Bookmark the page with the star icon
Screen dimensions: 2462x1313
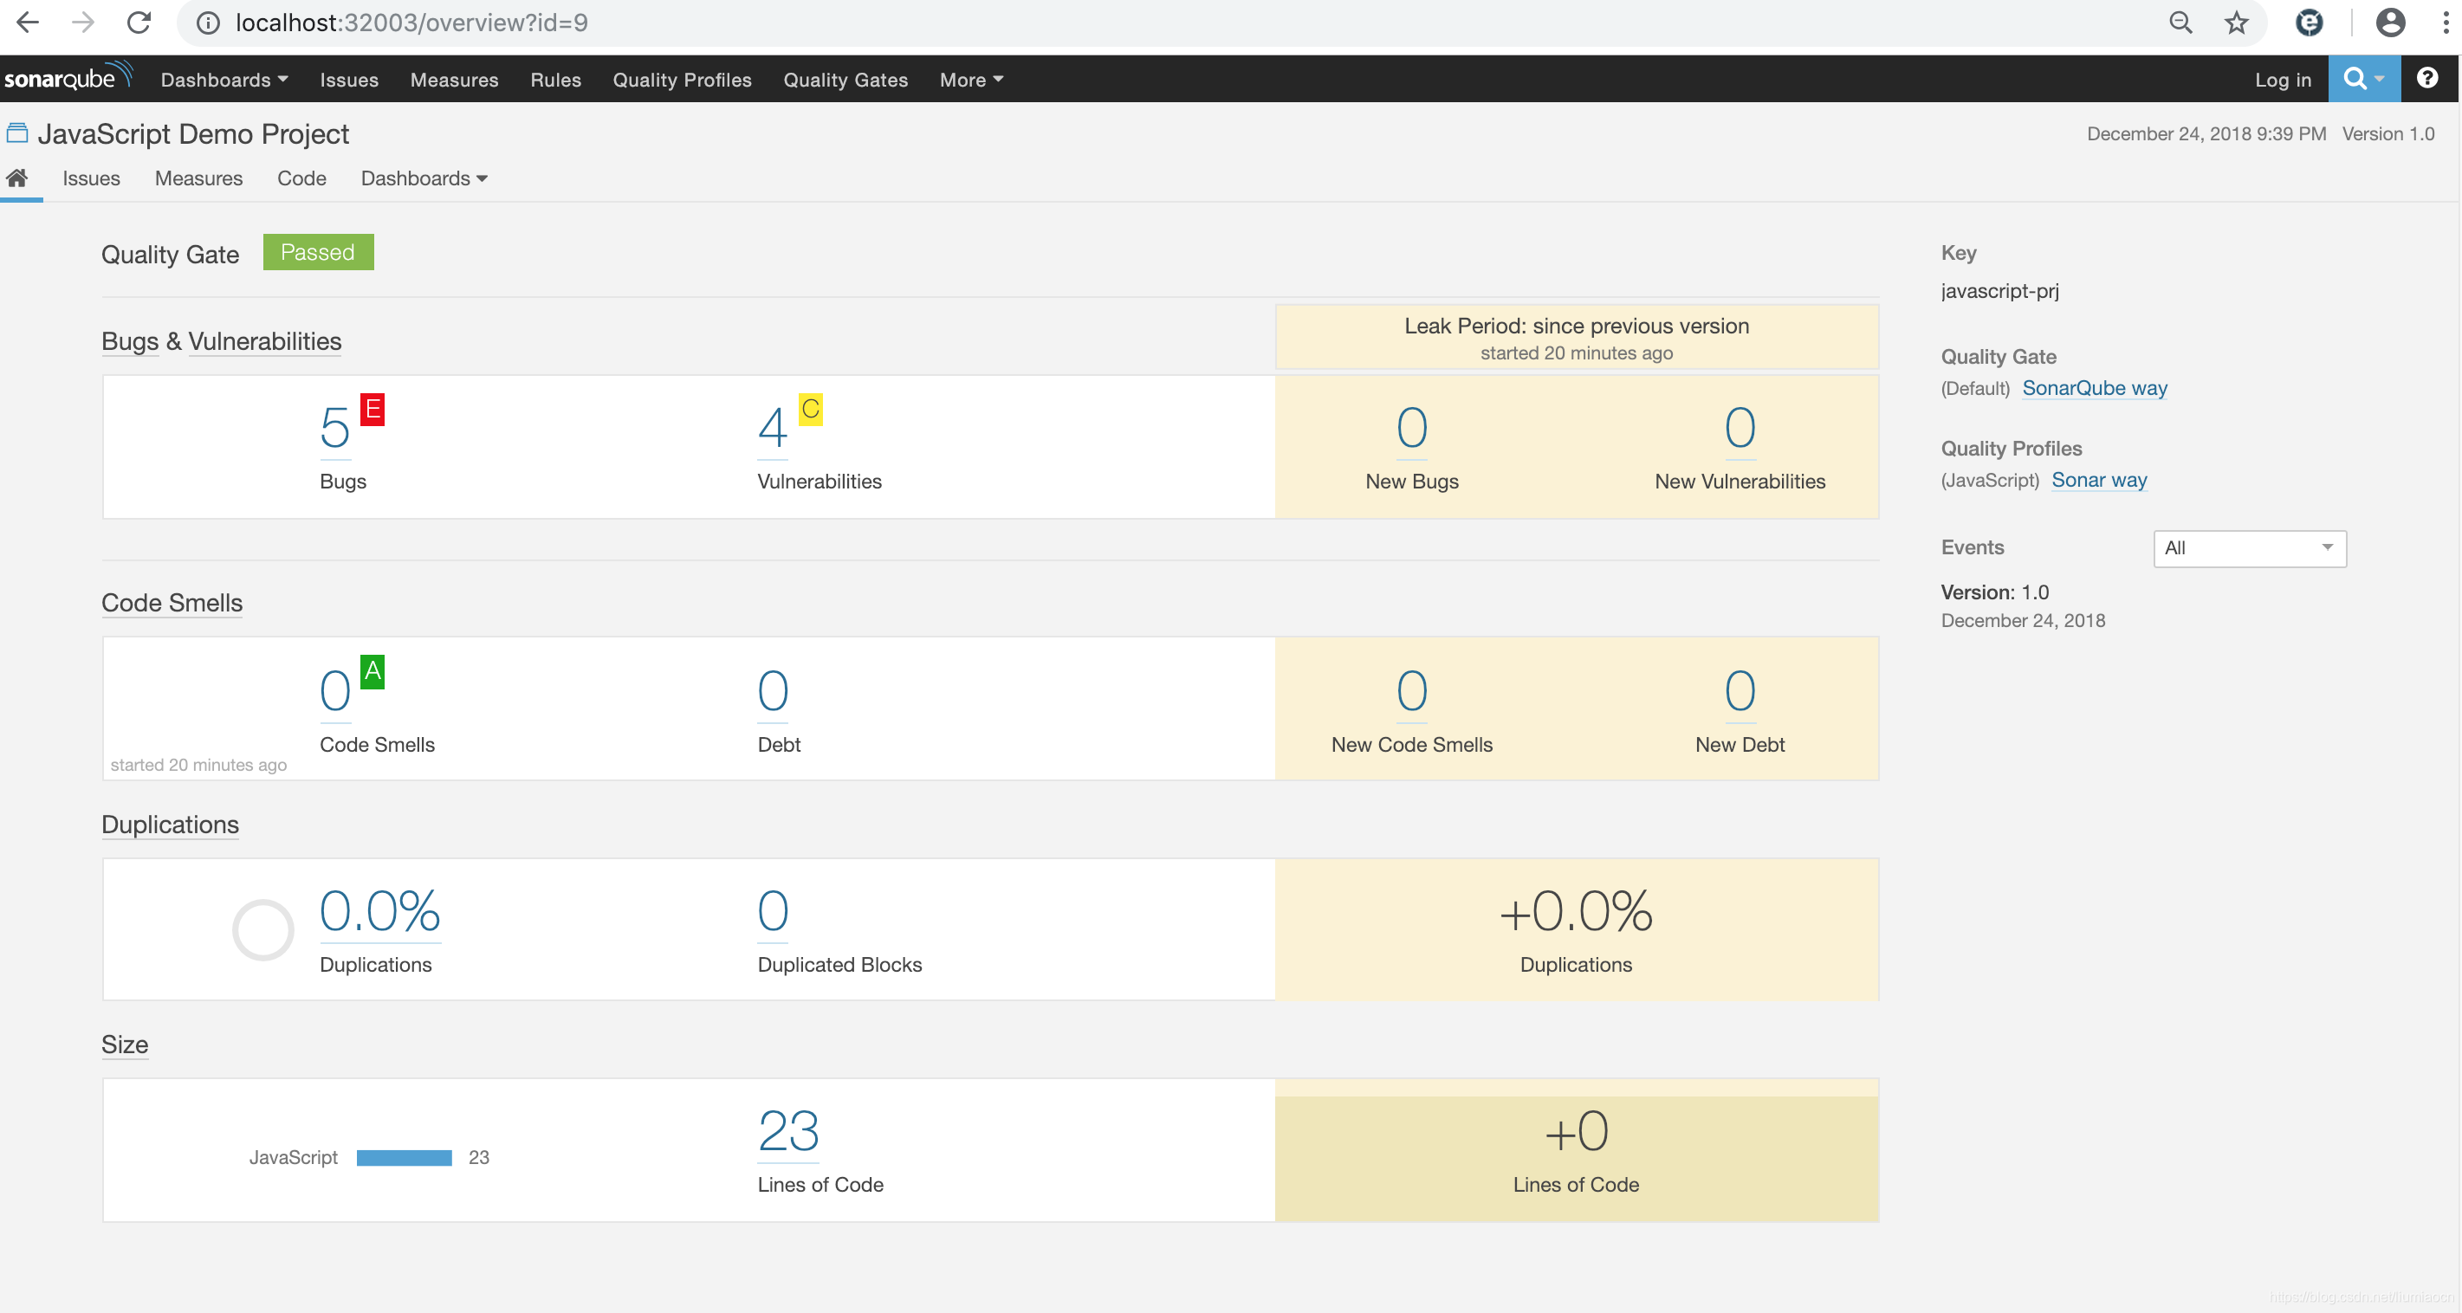tap(2236, 23)
